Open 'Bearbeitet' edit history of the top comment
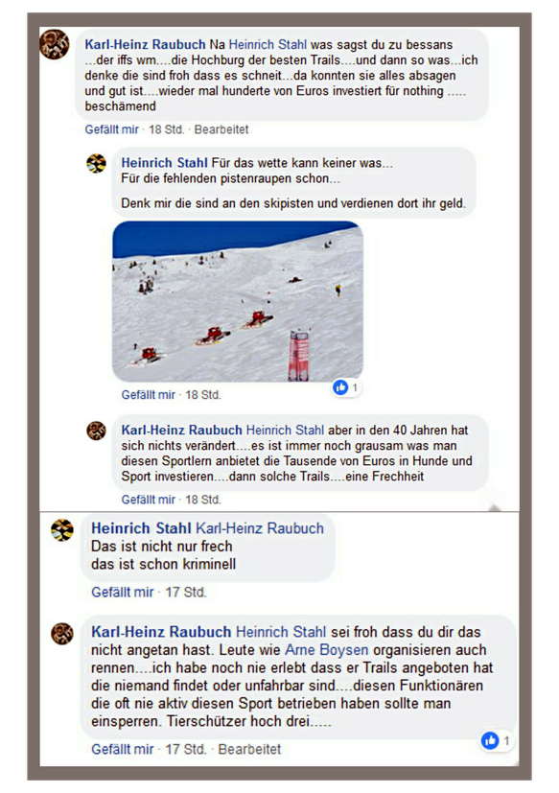This screenshot has width=559, height=793. pyautogui.click(x=221, y=129)
